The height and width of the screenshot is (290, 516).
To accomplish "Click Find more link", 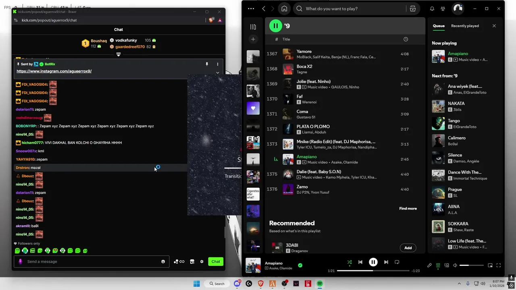I will 408,208.
